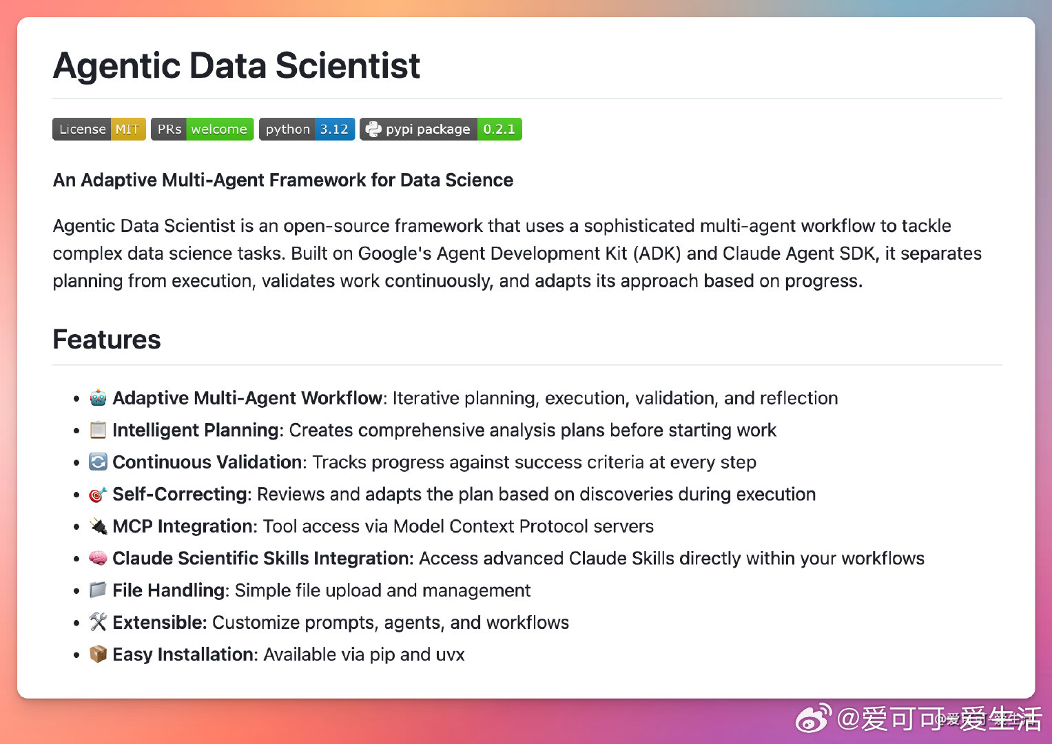Open the python 3.12 badge
Image resolution: width=1052 pixels, height=744 pixels.
click(x=307, y=130)
